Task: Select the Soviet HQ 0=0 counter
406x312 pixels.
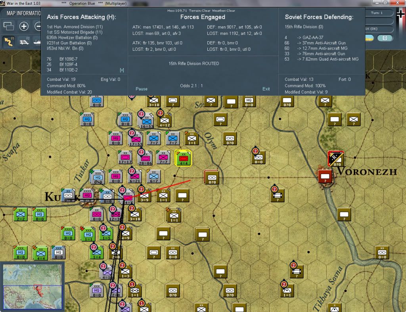Action: point(249,100)
